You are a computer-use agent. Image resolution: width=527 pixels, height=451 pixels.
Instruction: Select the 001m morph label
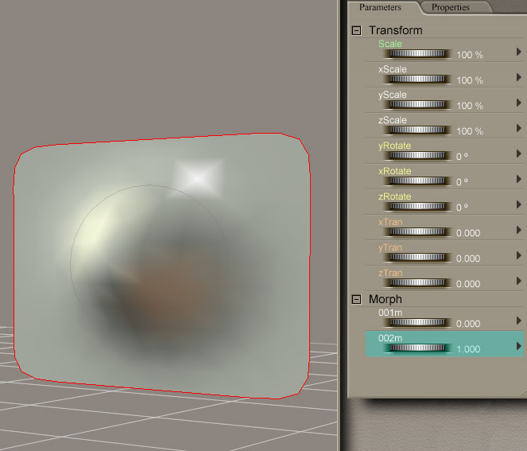[390, 313]
